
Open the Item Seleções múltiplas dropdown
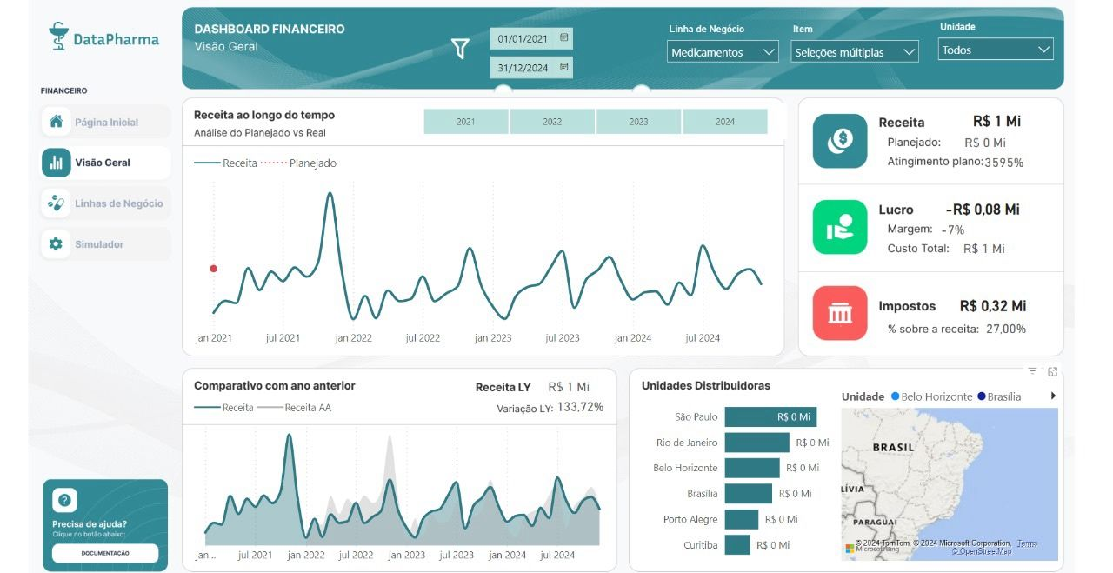point(855,52)
